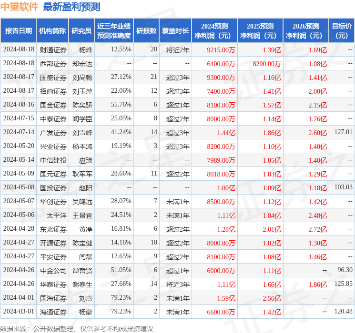Click the 41.24% accuracy value
355x333 pixels.
121,132
